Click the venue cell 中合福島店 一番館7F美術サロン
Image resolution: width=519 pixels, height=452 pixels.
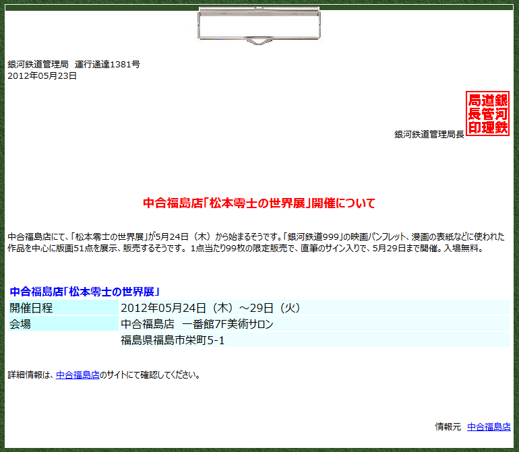point(315,323)
